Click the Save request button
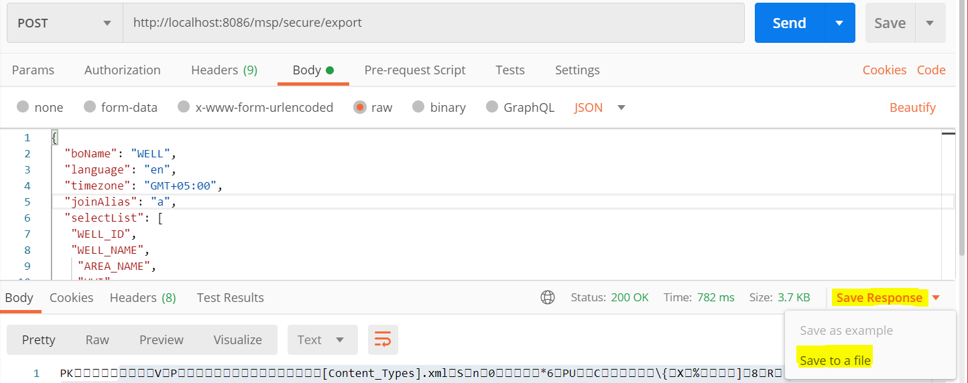 tap(890, 23)
